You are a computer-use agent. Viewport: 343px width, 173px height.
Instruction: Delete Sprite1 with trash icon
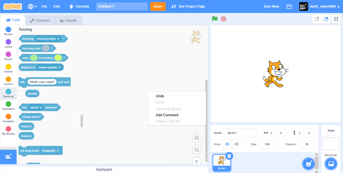[x=229, y=156]
